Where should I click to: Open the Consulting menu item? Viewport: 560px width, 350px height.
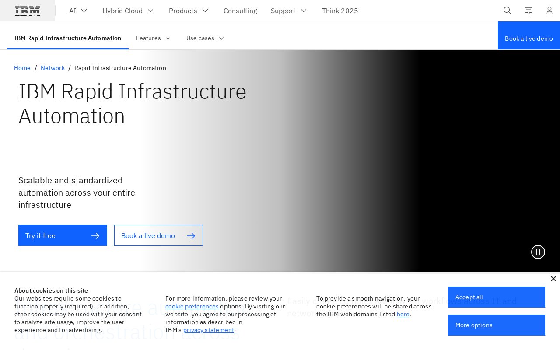point(240,10)
